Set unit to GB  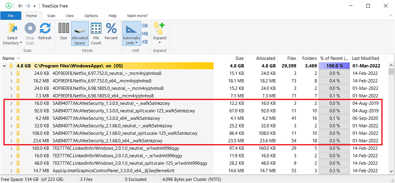(145, 26)
